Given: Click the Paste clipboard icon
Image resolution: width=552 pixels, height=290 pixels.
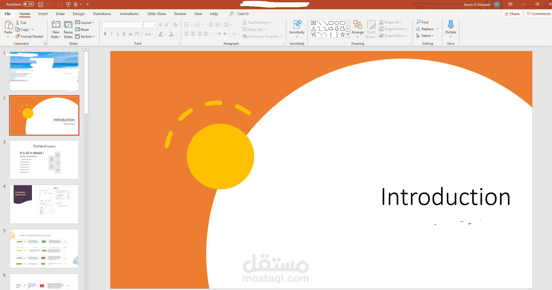Looking at the screenshot, I should coord(8,25).
